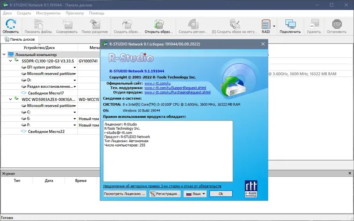The image size is (354, 221).
Task: Click the Метка column header
Action: click(x=95, y=48)
